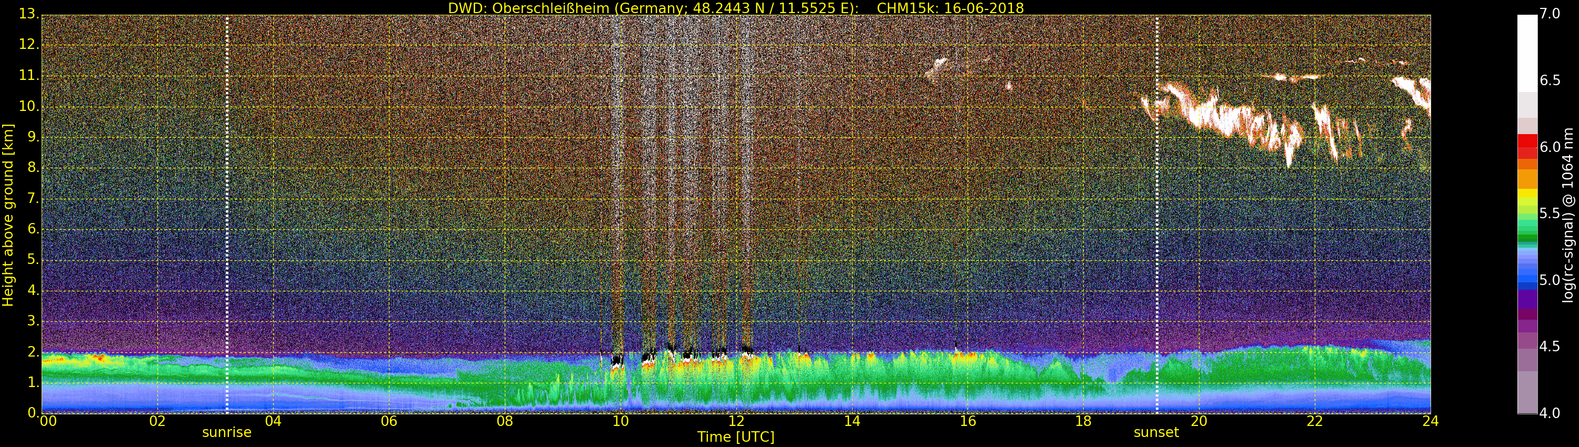Screen dimensions: 1579x447
Task: Click the '6.5' colorbar tick label
Action: coord(1550,80)
